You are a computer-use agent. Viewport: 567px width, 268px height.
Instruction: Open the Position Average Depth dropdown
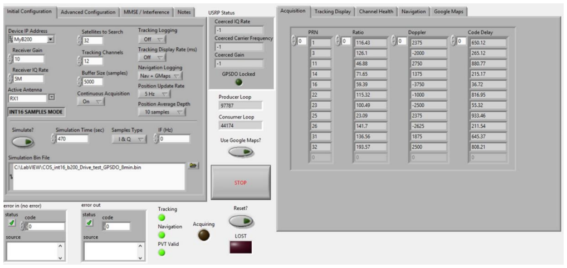pos(162,112)
